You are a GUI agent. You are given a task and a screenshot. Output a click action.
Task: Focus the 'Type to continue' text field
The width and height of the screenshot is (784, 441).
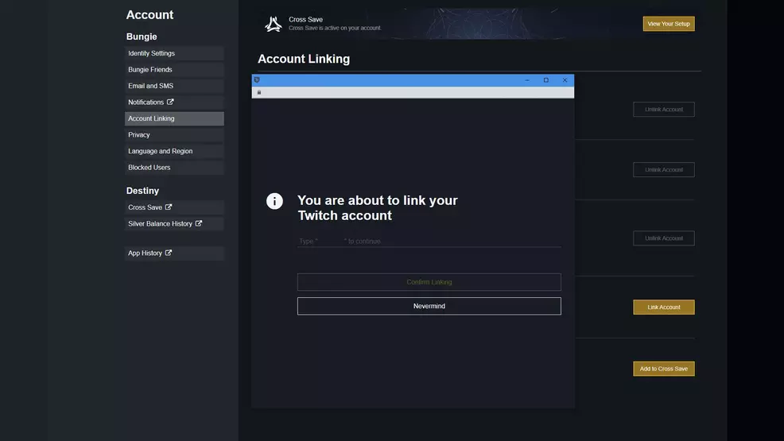(429, 241)
